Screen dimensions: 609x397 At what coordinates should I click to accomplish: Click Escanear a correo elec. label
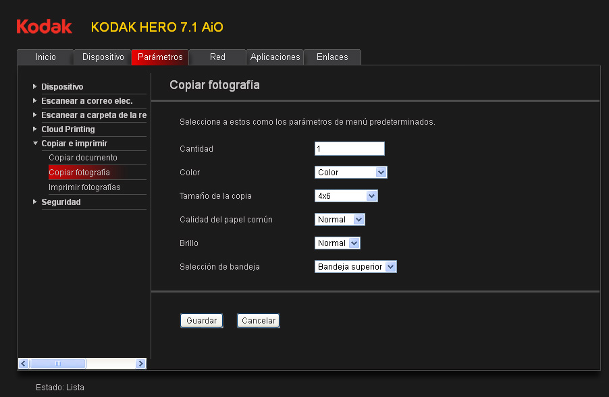tap(87, 101)
